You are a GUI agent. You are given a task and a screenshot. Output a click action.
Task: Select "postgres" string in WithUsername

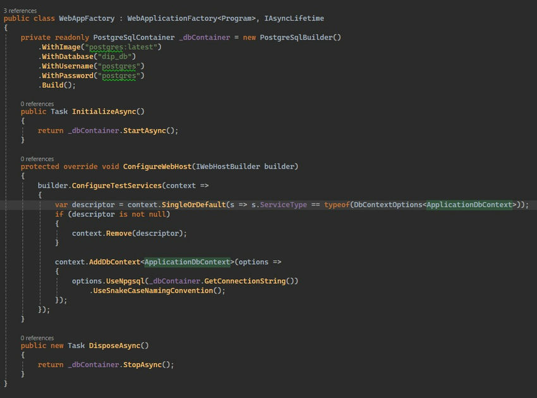coord(119,66)
